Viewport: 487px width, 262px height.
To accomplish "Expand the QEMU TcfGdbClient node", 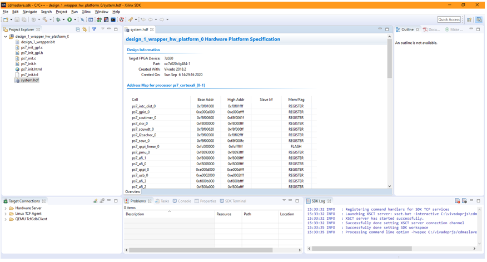I will point(5,219).
